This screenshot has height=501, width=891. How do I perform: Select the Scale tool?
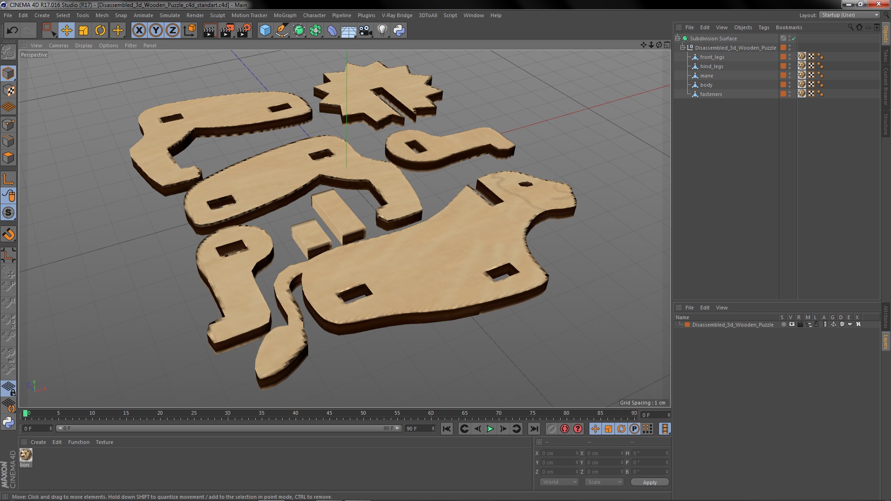(x=84, y=31)
